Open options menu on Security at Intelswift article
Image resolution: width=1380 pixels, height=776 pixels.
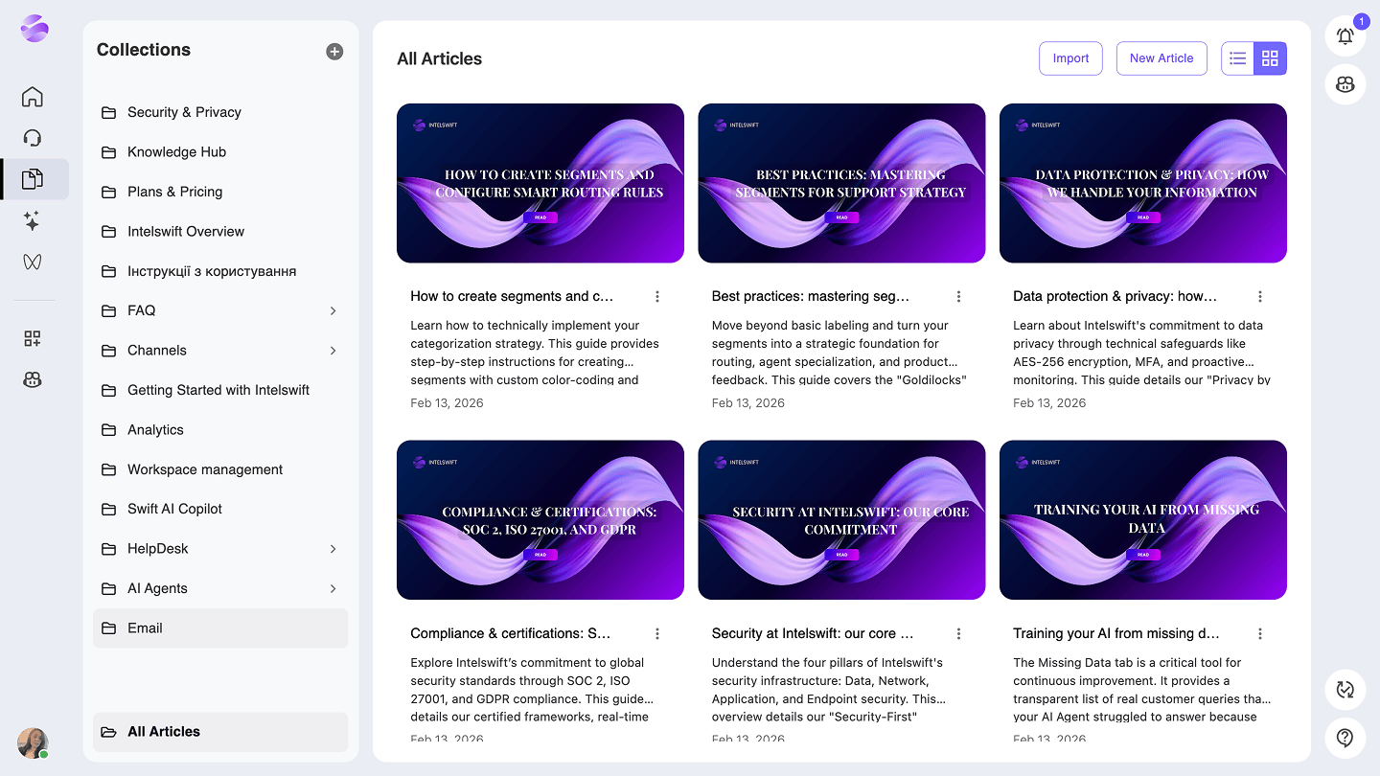coord(958,633)
